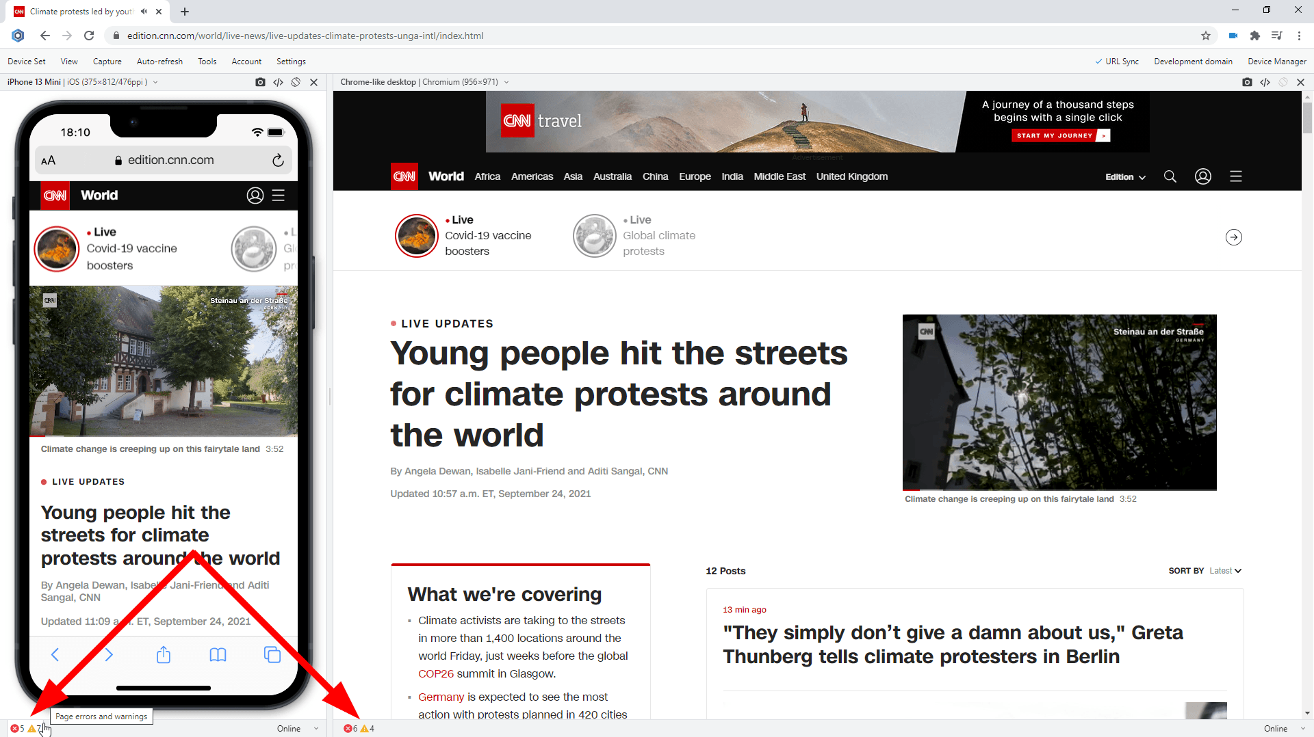Click the reload icon in the iPhone address bar
The width and height of the screenshot is (1314, 737).
(x=278, y=161)
